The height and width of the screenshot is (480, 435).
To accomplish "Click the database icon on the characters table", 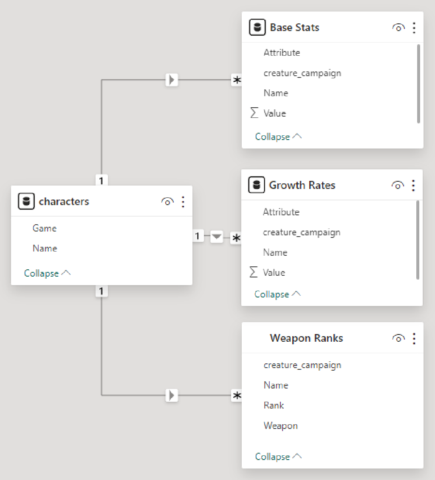I will tap(26, 201).
